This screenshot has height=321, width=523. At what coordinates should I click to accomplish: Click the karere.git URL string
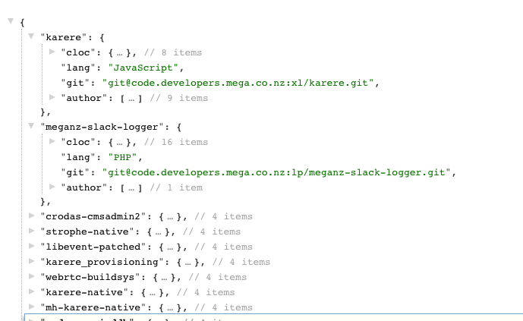click(238, 83)
